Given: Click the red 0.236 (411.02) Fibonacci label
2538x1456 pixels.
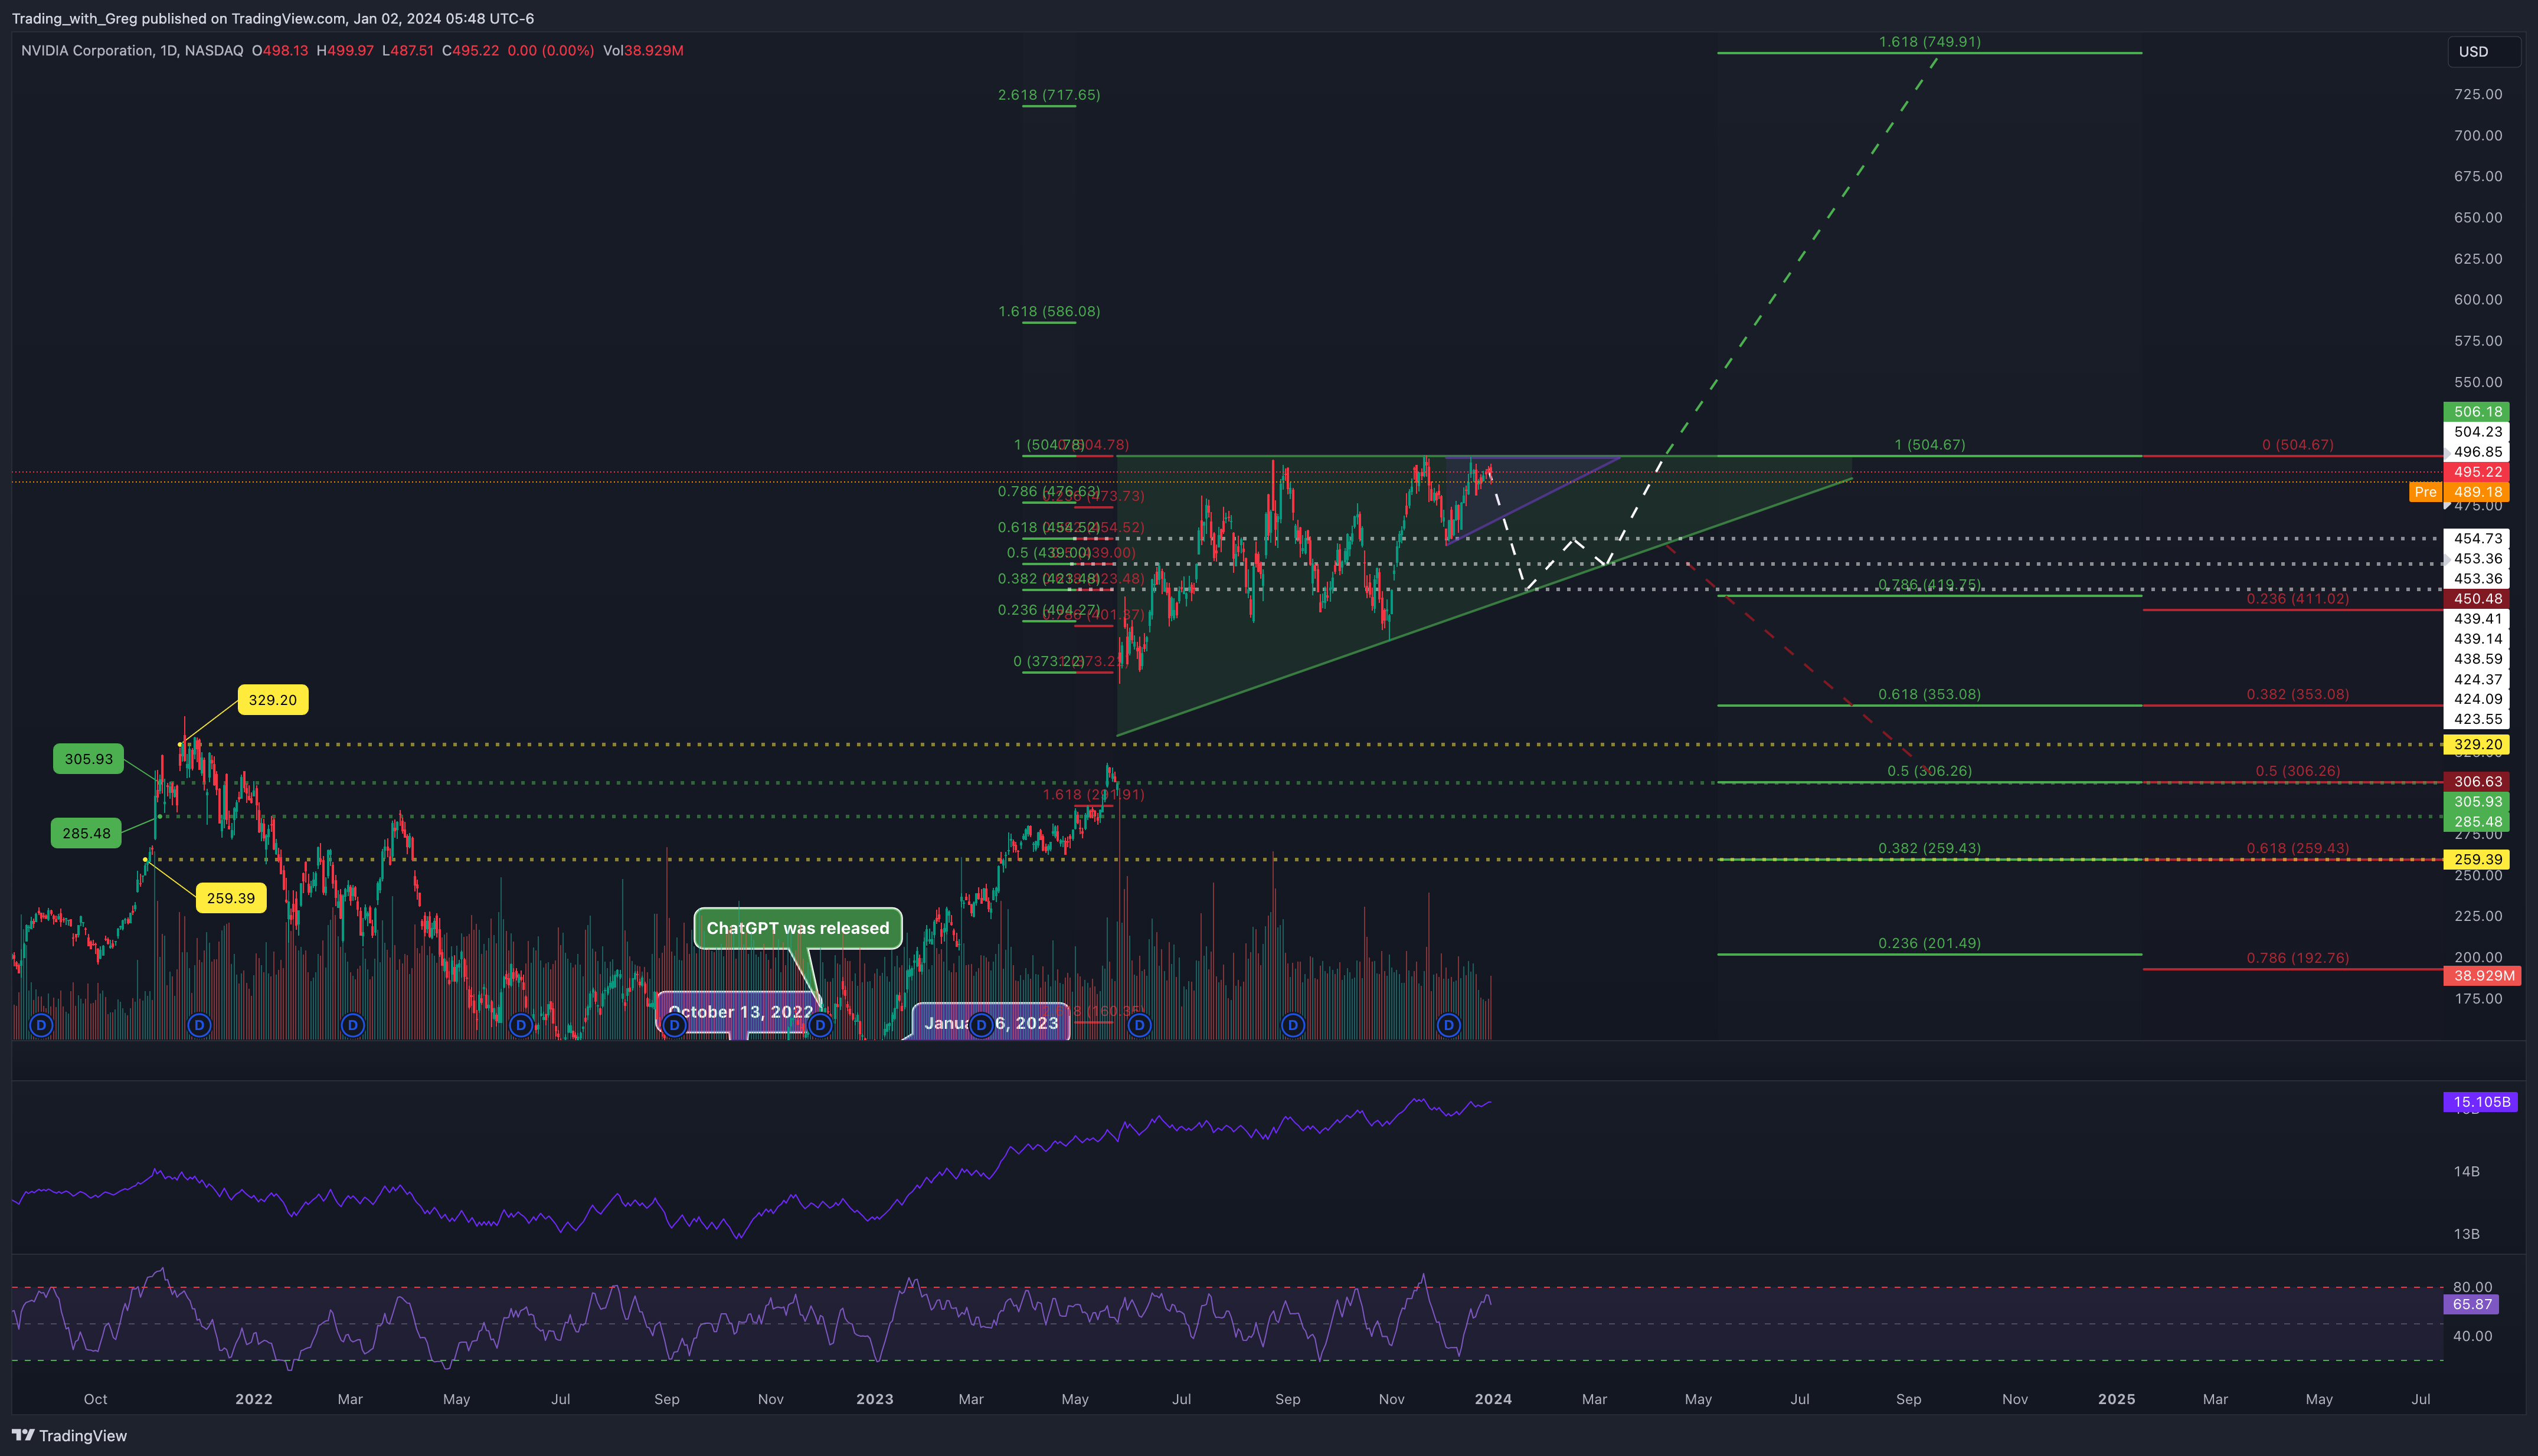Looking at the screenshot, I should click(x=2298, y=599).
